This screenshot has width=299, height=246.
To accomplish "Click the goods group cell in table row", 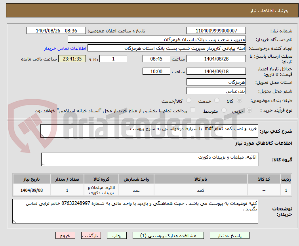I will pos(101,190).
